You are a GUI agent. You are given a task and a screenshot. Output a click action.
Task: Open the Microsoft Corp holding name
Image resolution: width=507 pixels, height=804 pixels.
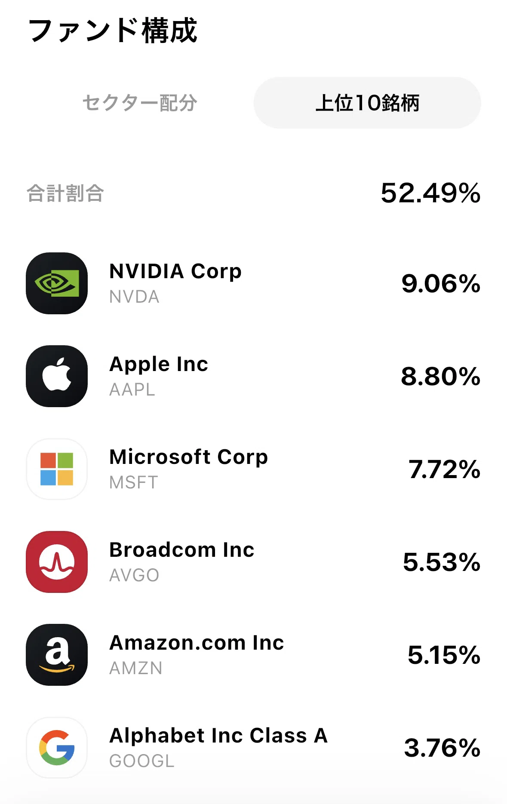click(x=188, y=457)
